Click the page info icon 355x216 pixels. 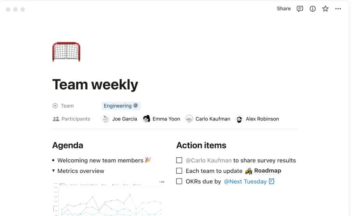click(313, 9)
